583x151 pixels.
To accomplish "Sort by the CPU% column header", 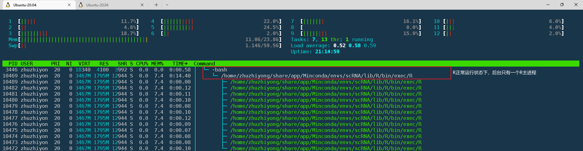I will (142, 64).
